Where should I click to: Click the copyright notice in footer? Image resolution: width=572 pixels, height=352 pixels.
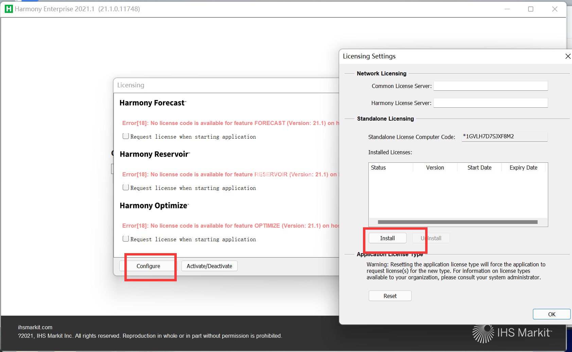(150, 336)
